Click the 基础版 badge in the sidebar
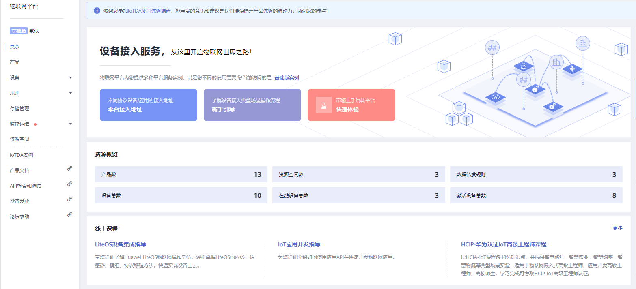 [x=19, y=31]
